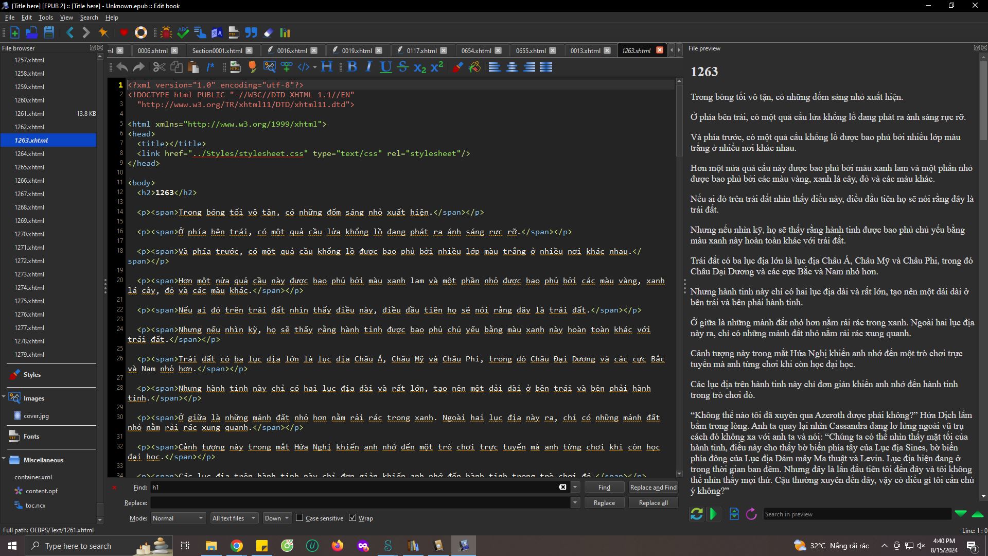This screenshot has height=556, width=988.
Task: Open the File menu
Action: pyautogui.click(x=10, y=17)
